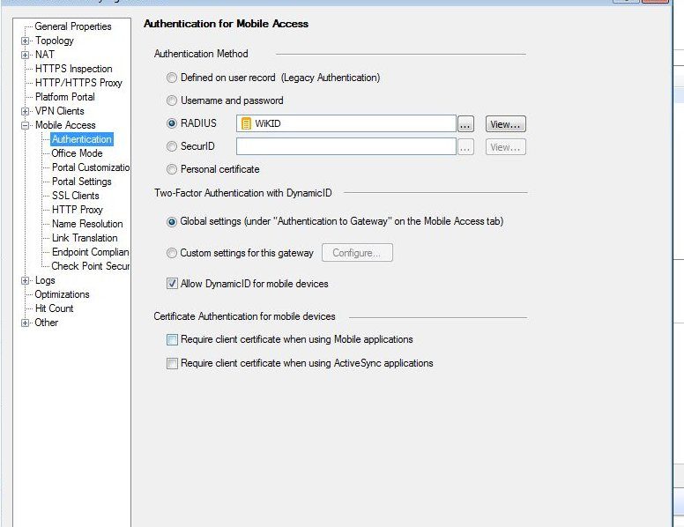Screen dimensions: 684x527
Task: Enable client certificate for ActiveSync applications
Action: (172, 363)
